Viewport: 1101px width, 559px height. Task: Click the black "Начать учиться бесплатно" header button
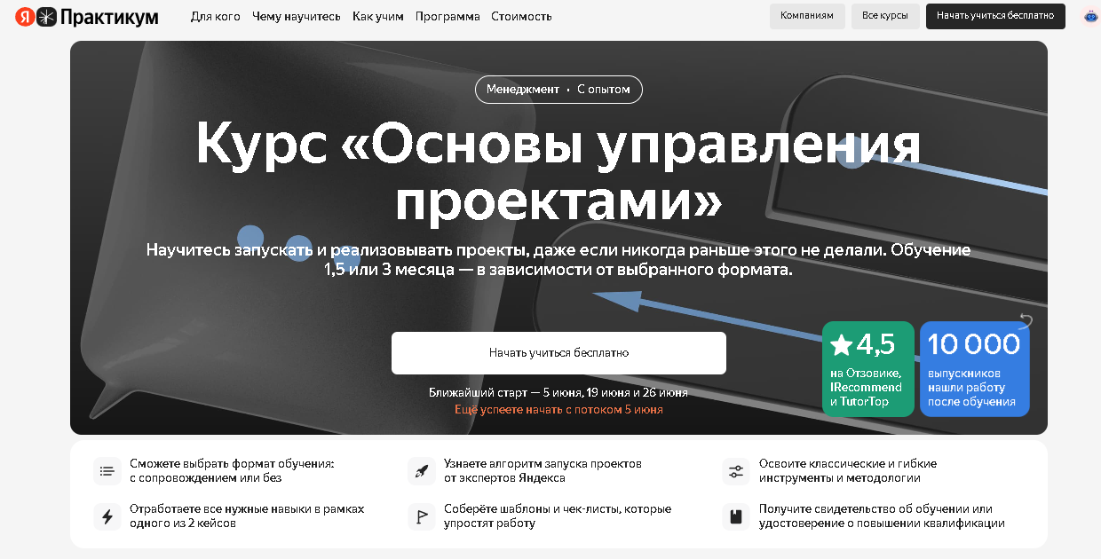coord(995,16)
